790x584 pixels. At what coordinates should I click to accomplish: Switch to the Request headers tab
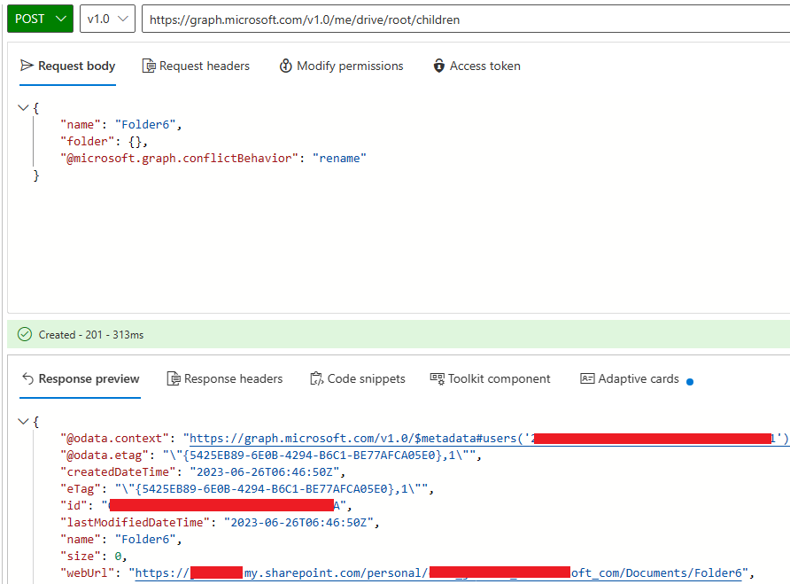click(x=196, y=66)
